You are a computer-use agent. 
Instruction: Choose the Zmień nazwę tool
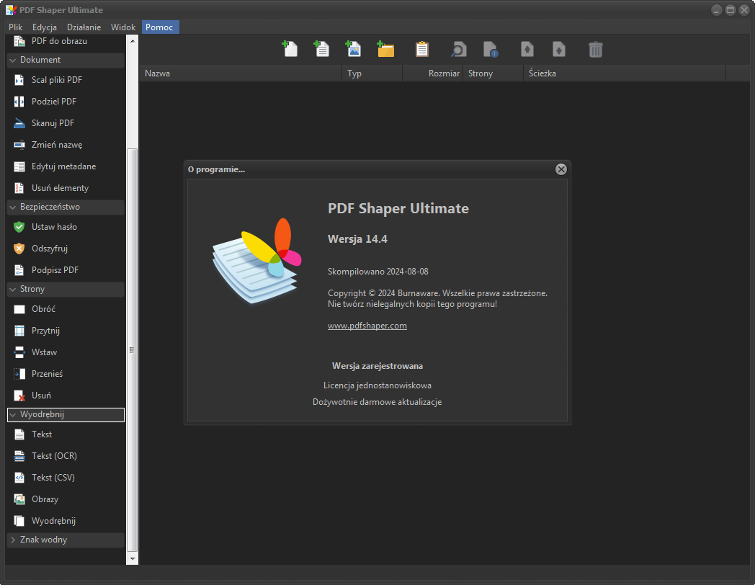point(66,145)
